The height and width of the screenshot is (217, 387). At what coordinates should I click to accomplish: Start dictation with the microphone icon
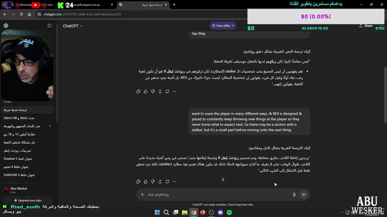coord(294,195)
